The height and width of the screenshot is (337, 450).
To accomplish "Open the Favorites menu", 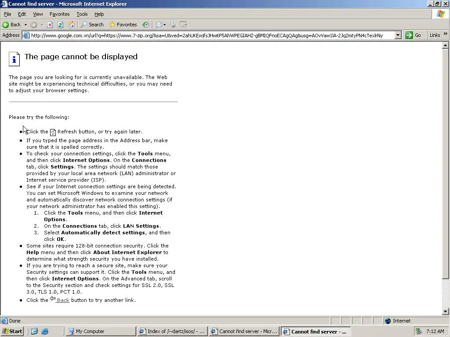I will click(59, 14).
